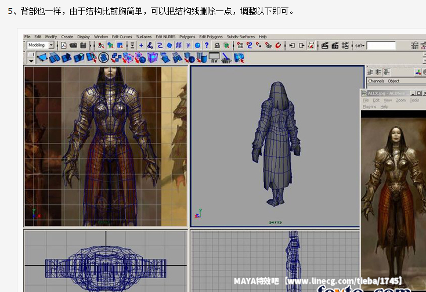
Task: Open the File menu in Maya
Action: point(27,37)
